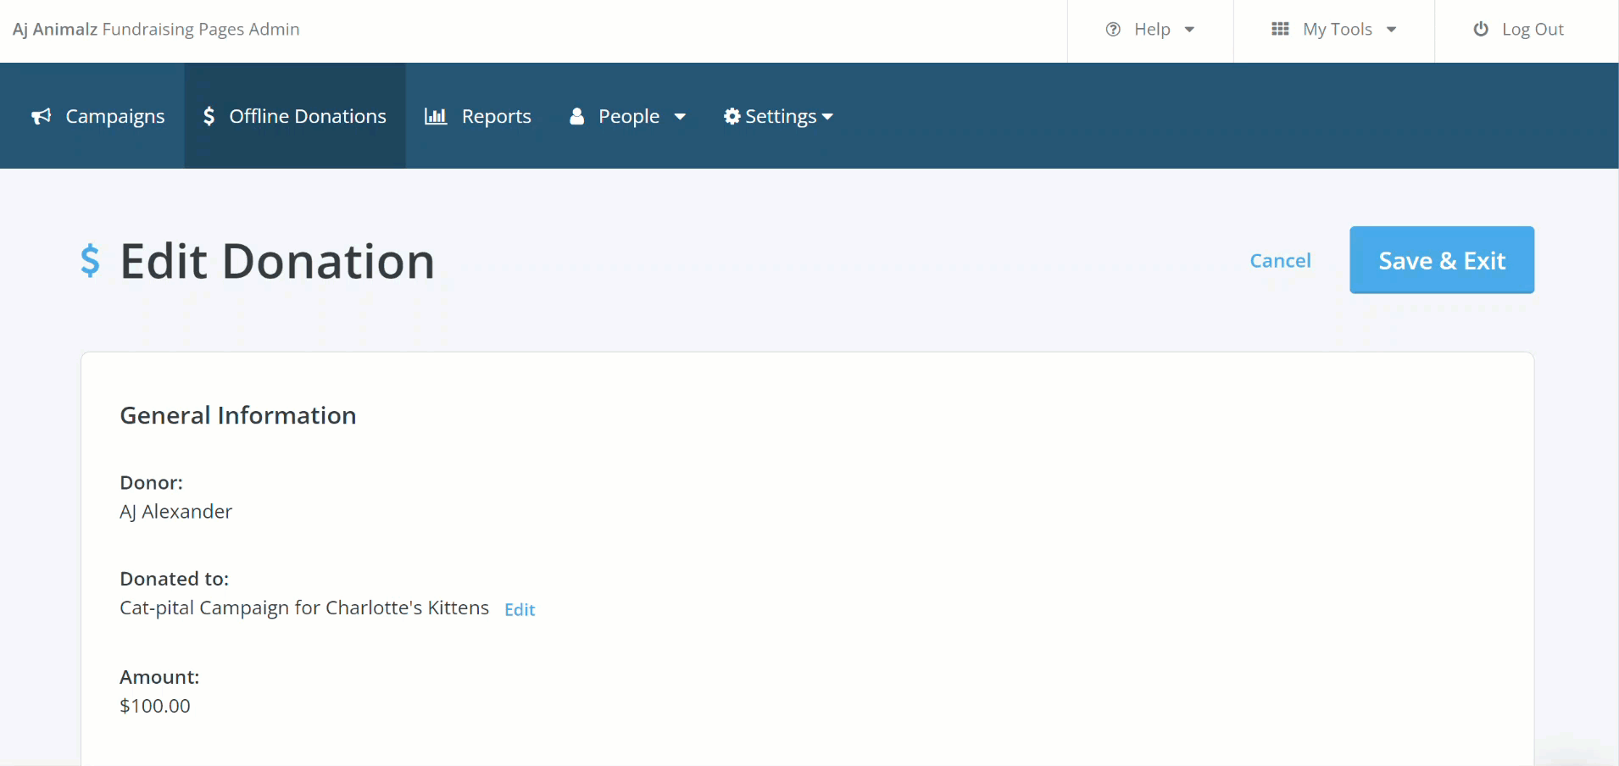The image size is (1619, 766).
Task: Open the Reports section
Action: coord(496,116)
